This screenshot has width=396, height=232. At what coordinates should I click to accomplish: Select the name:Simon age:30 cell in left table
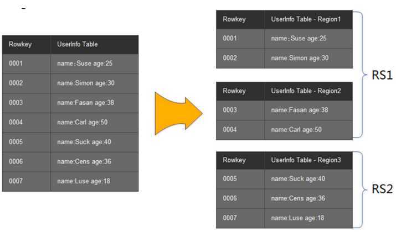coord(86,83)
